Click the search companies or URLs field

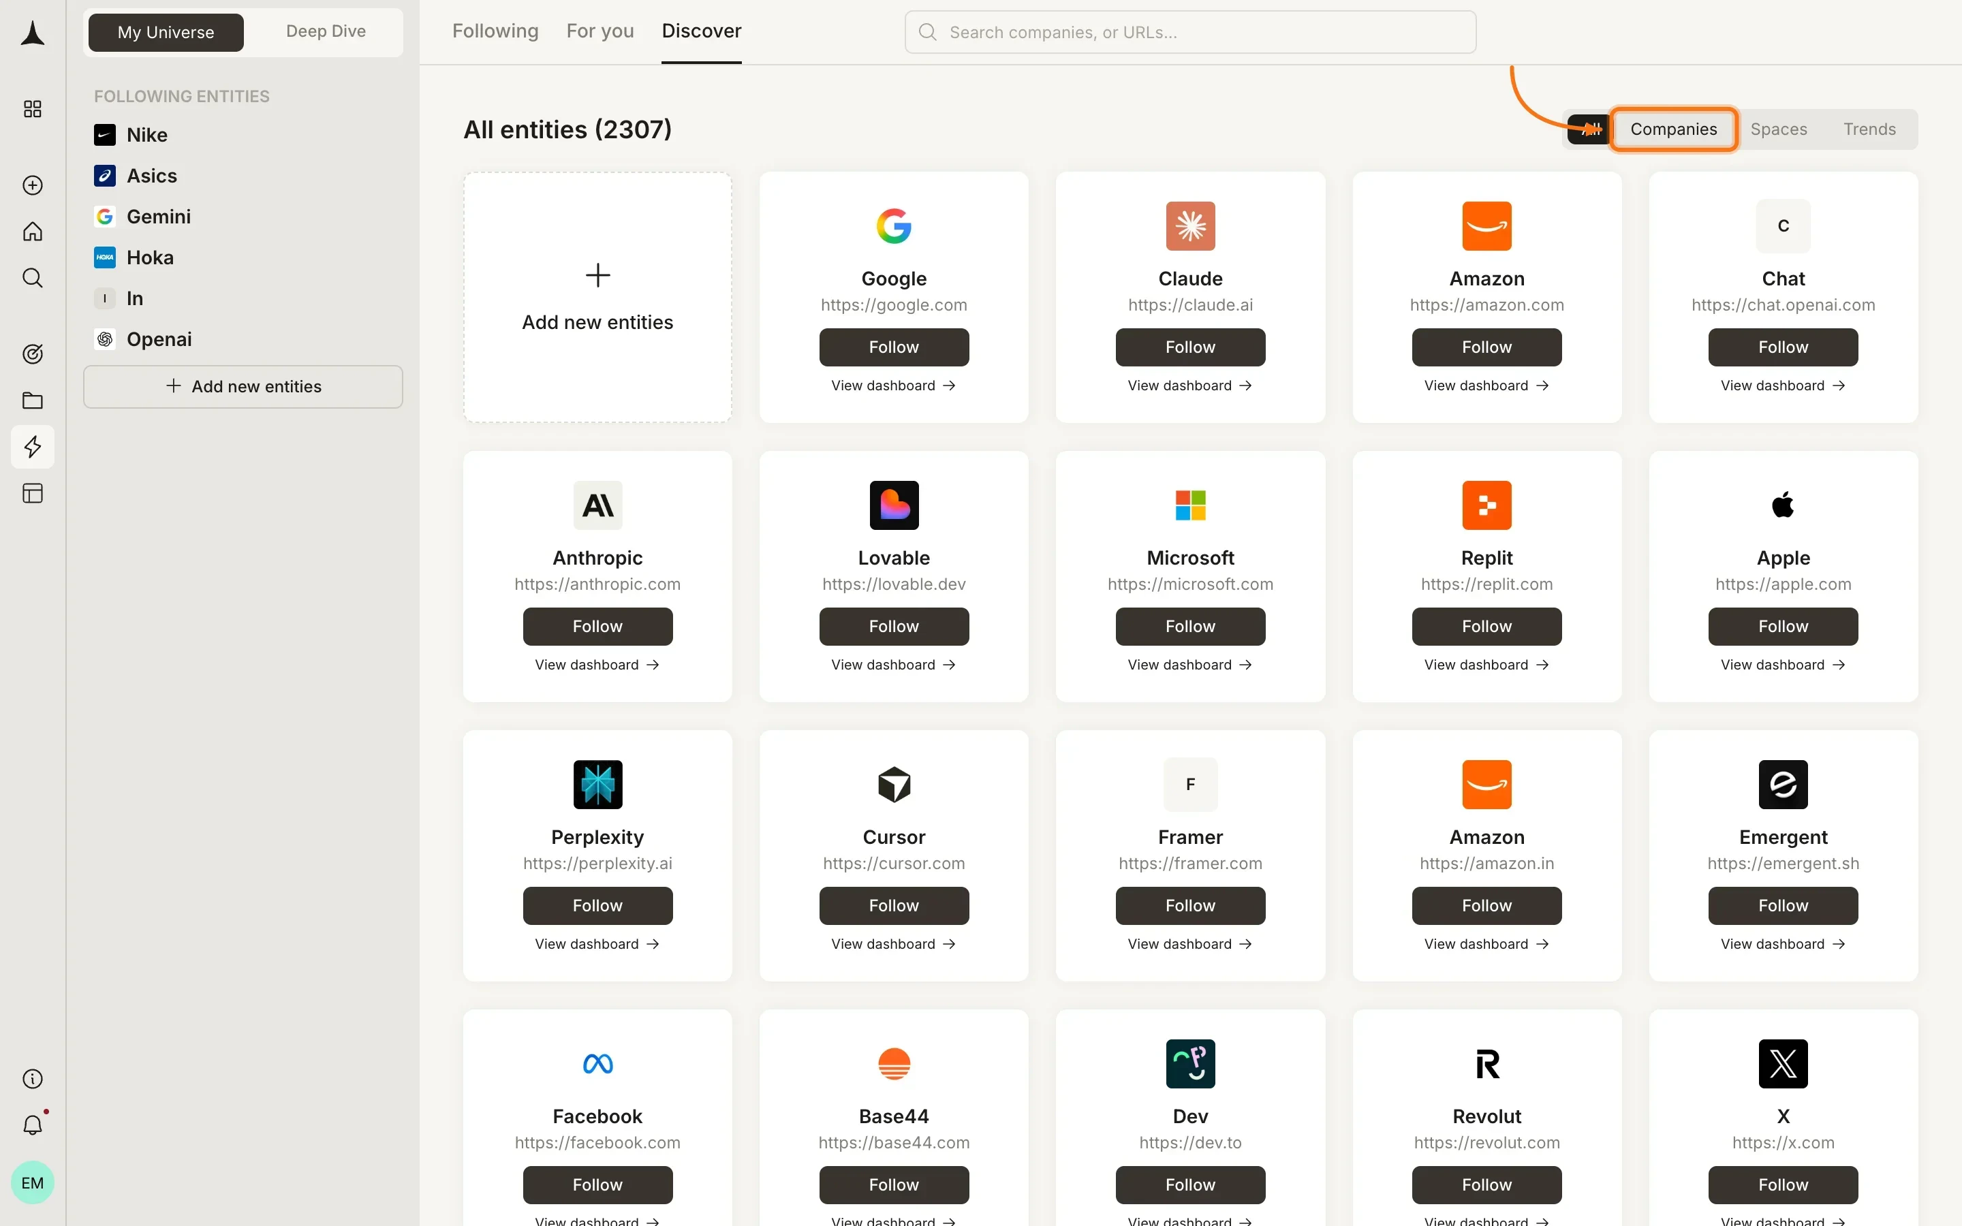click(1190, 33)
